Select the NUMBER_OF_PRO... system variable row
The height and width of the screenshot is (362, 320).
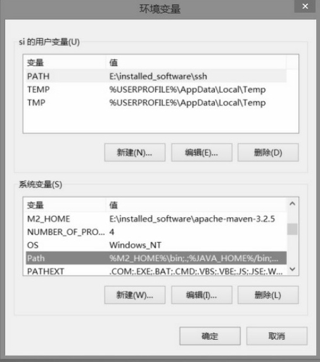tap(157, 232)
